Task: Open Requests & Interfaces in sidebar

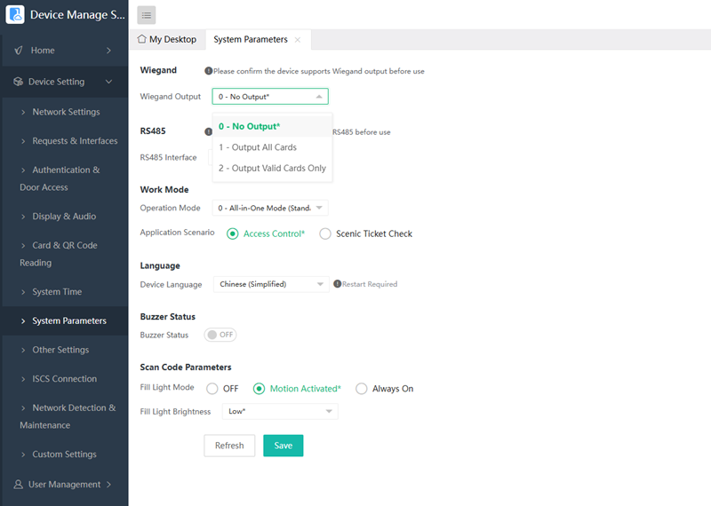Action: (x=65, y=141)
